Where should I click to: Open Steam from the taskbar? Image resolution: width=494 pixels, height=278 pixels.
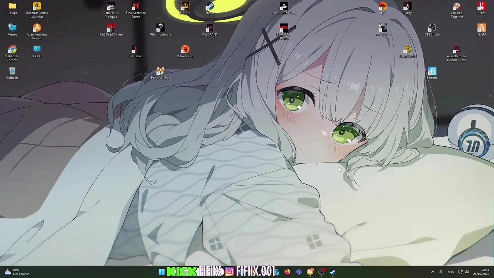332,272
